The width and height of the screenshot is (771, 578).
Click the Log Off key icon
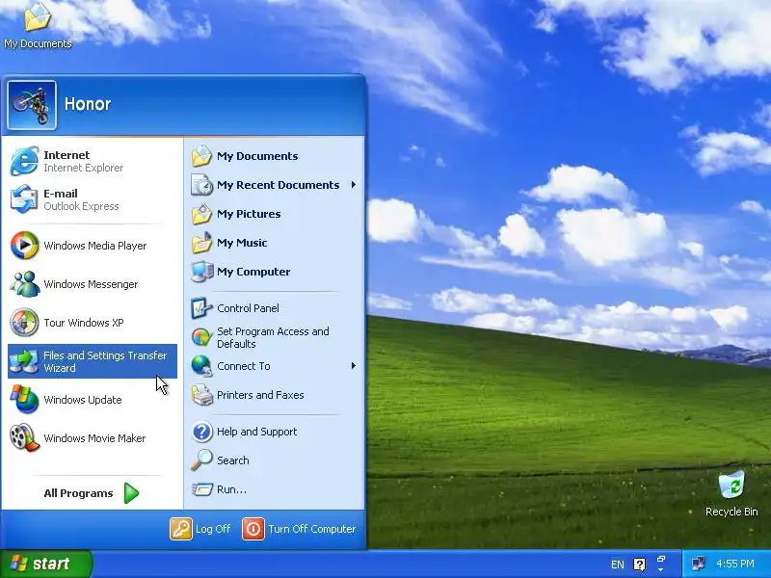(x=181, y=529)
